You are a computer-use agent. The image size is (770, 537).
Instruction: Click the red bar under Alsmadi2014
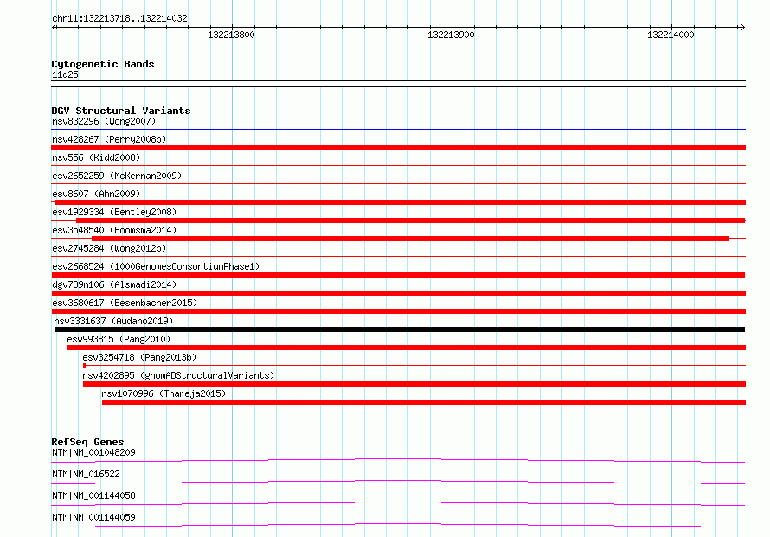click(398, 293)
